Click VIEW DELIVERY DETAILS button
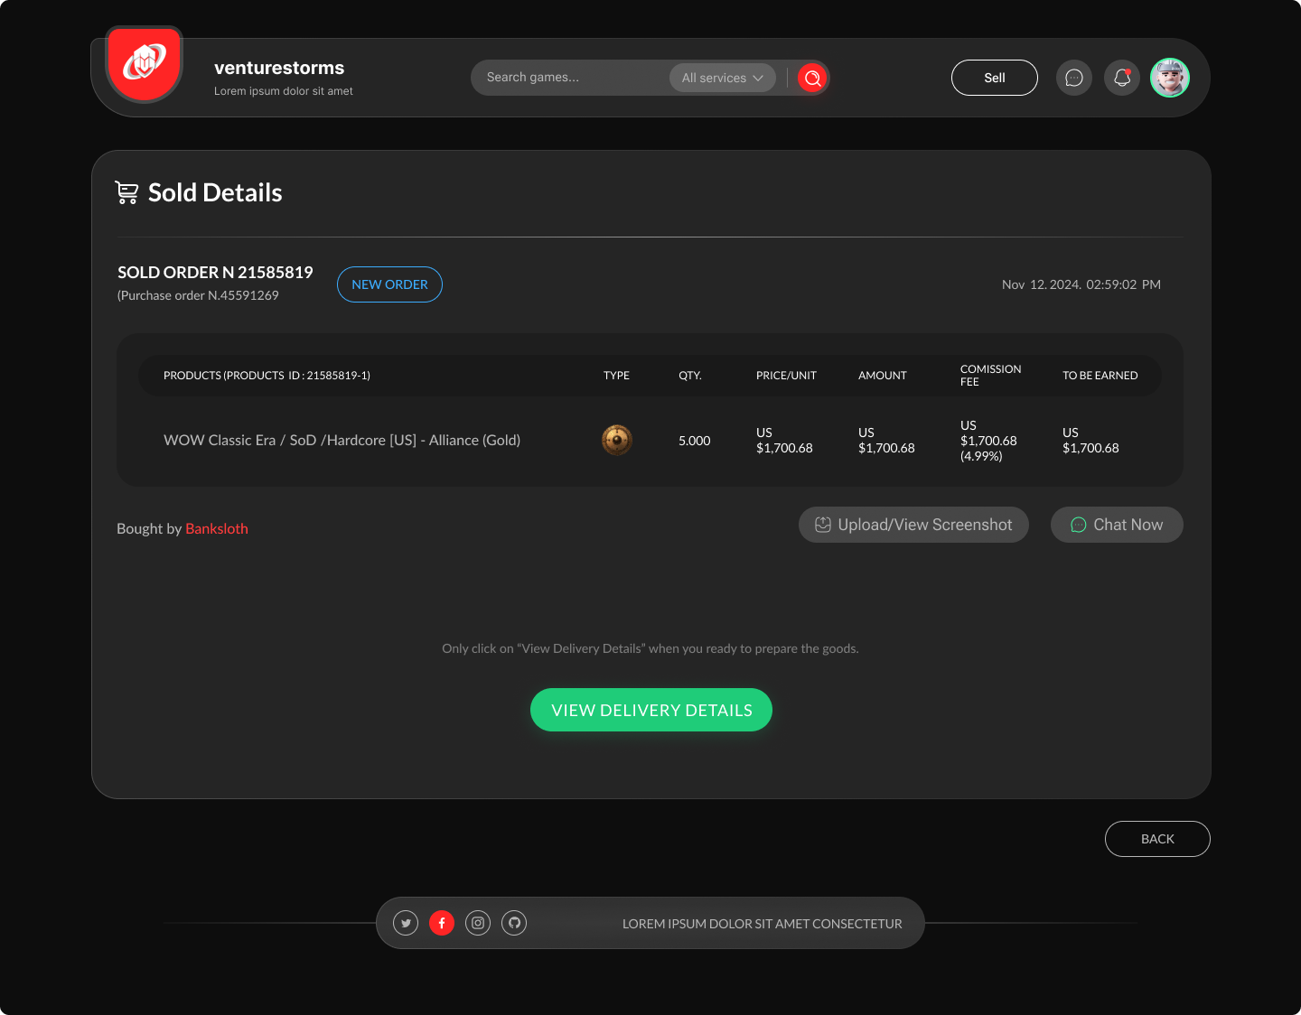The height and width of the screenshot is (1015, 1301). [x=651, y=710]
